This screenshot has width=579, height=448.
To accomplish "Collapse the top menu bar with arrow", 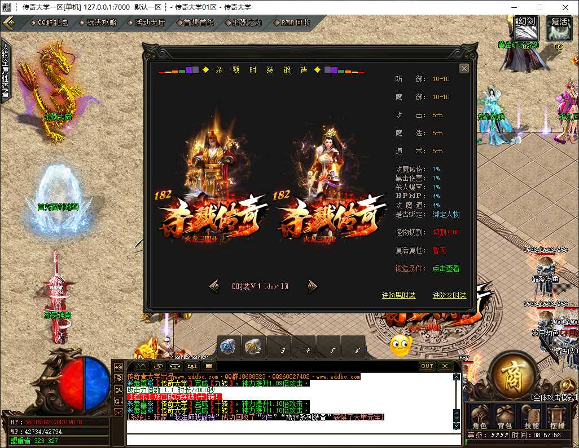I will pos(9,23).
